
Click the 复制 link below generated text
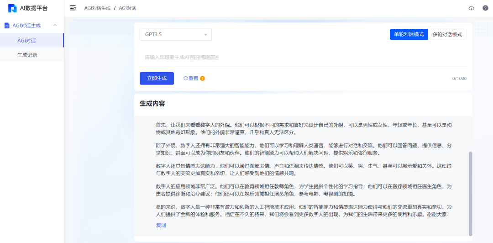161,225
